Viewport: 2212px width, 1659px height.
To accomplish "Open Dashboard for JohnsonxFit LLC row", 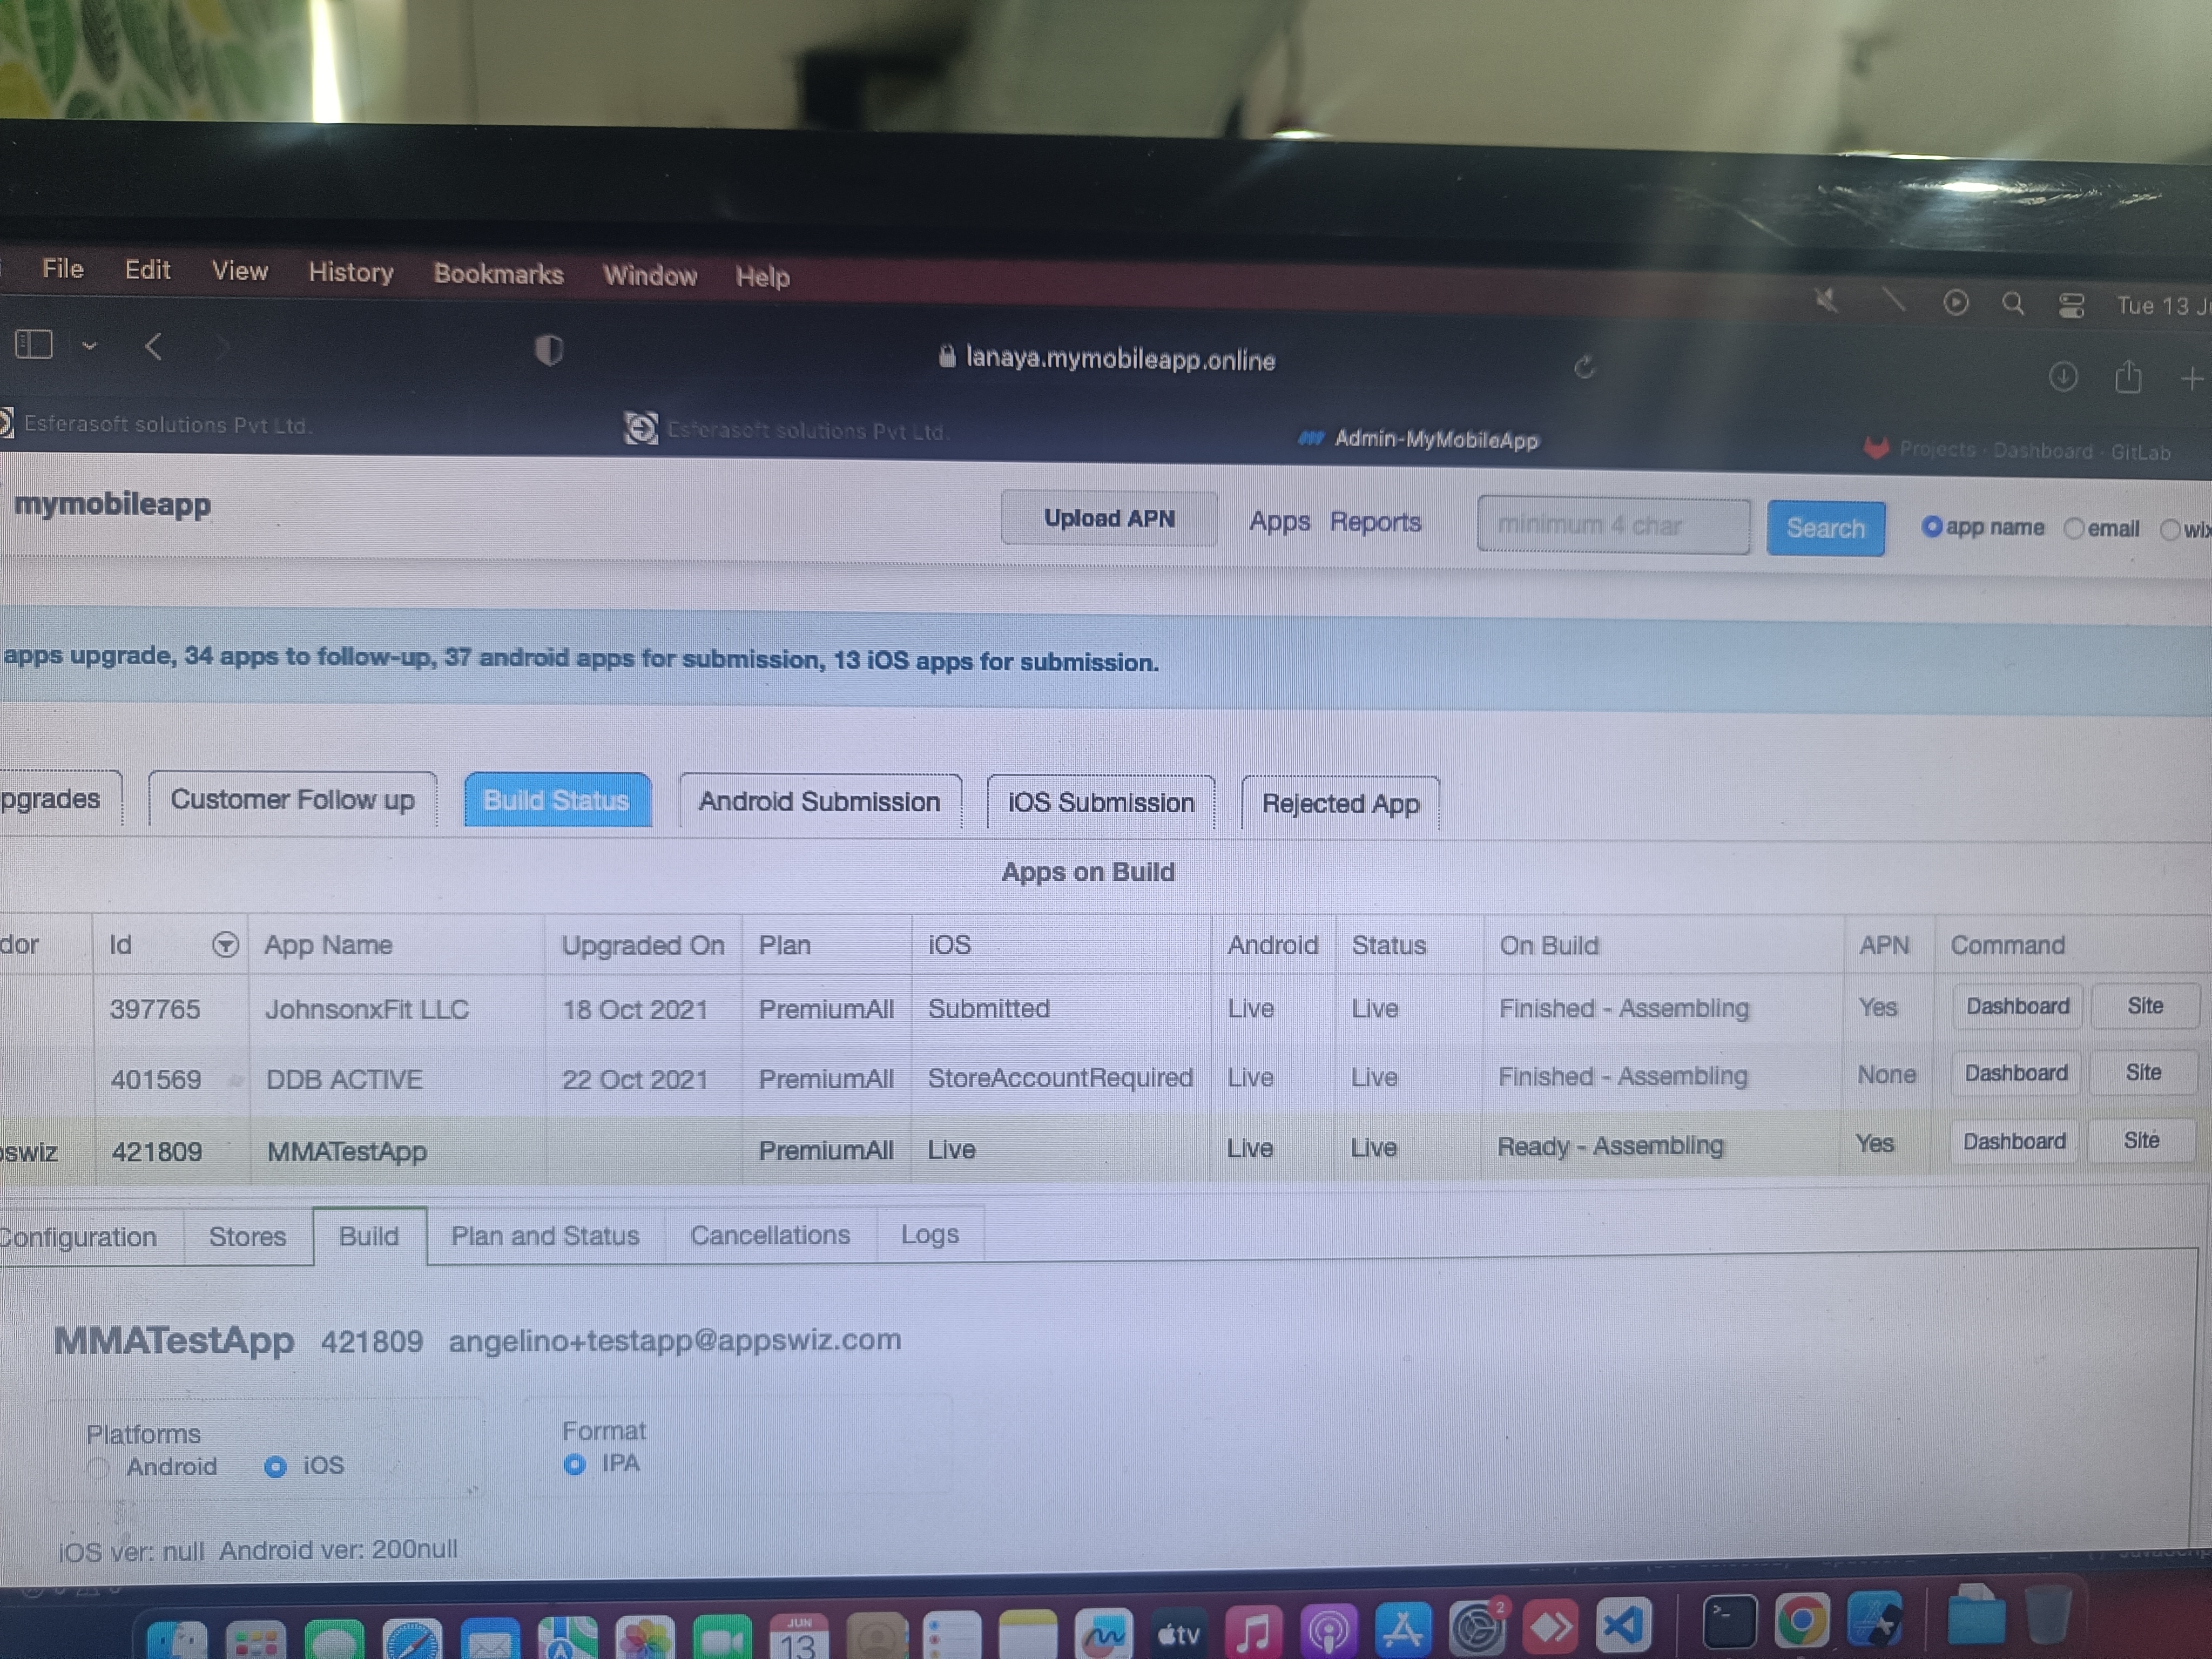I will tap(2016, 1006).
